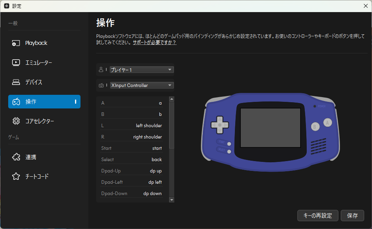The image size is (372, 229).
Task: Click the キーの再設定 button
Action: pos(318,216)
